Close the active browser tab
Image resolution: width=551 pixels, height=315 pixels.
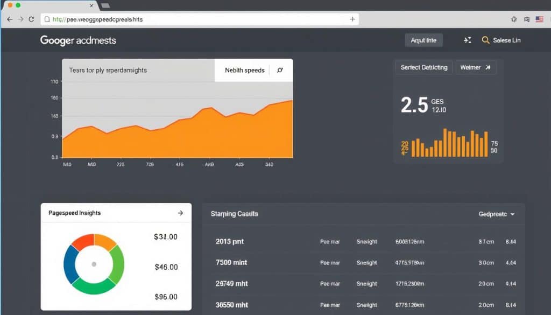coord(91,5)
